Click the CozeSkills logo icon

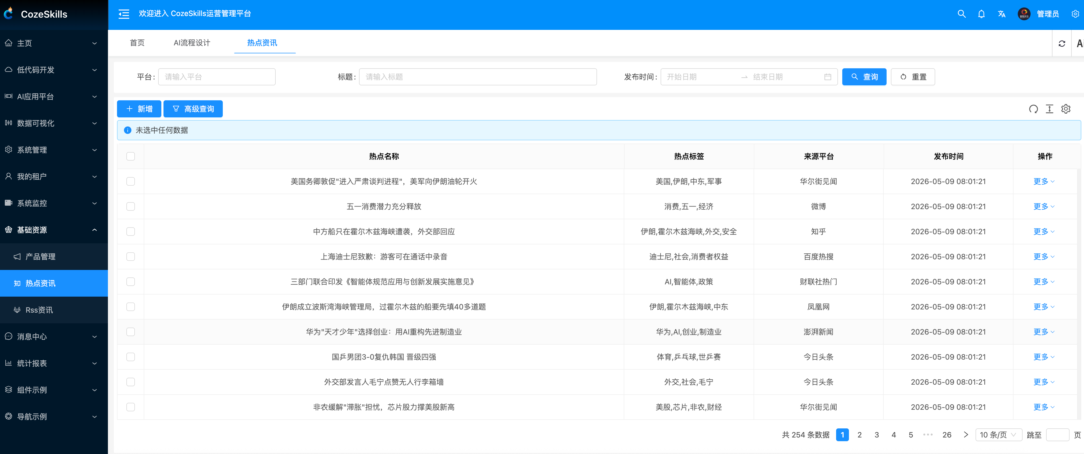click(x=9, y=13)
